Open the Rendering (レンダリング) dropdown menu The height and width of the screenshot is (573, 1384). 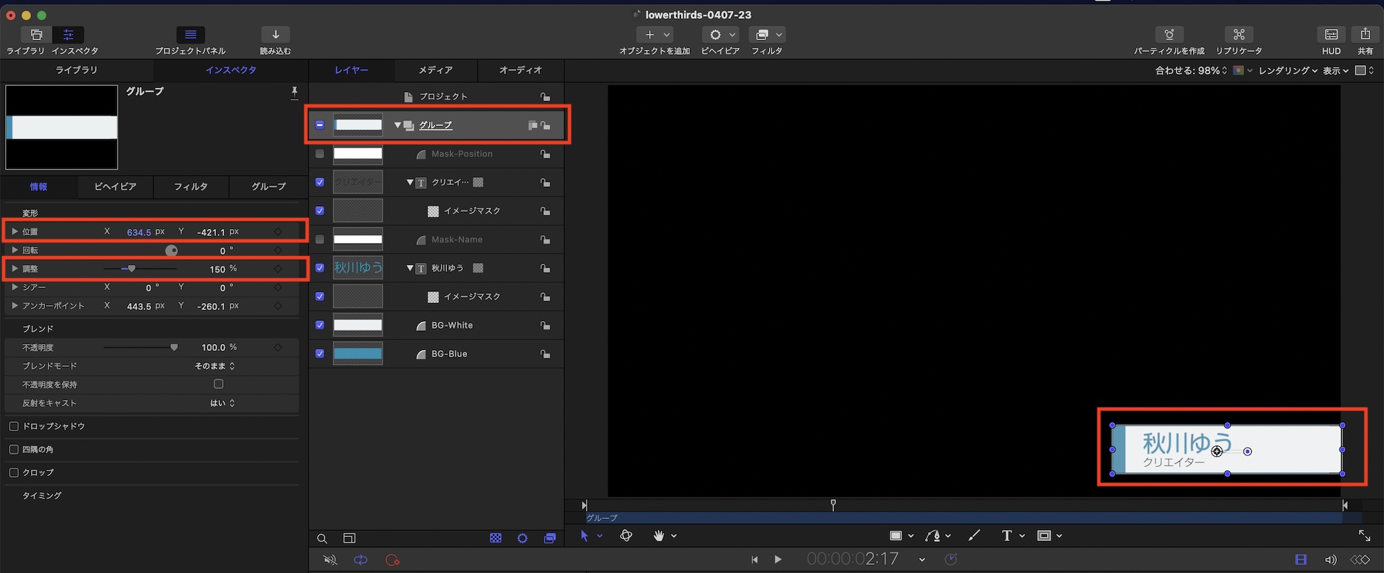[x=1287, y=71]
